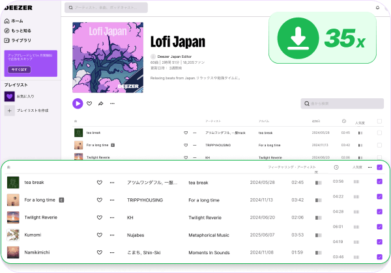This screenshot has height=273, width=391.
Task: Tick the For a long time checkbox in the small list
Action: click(x=379, y=145)
